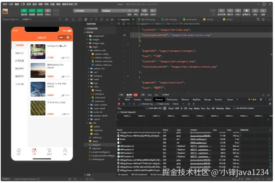Viewport: 275px width, 183px height.
Task: Open the iPhone X device selector dropdown
Action: click(11, 19)
